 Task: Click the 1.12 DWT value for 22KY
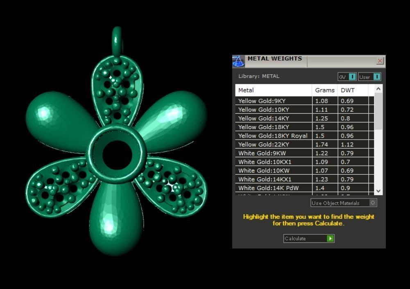pyautogui.click(x=347, y=144)
